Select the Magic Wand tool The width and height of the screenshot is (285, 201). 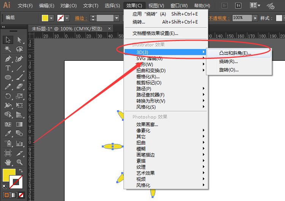click(8, 49)
